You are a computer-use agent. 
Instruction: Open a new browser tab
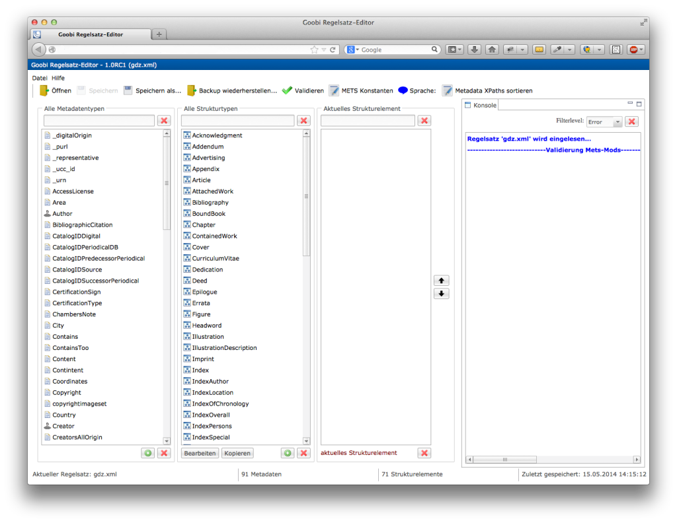159,34
